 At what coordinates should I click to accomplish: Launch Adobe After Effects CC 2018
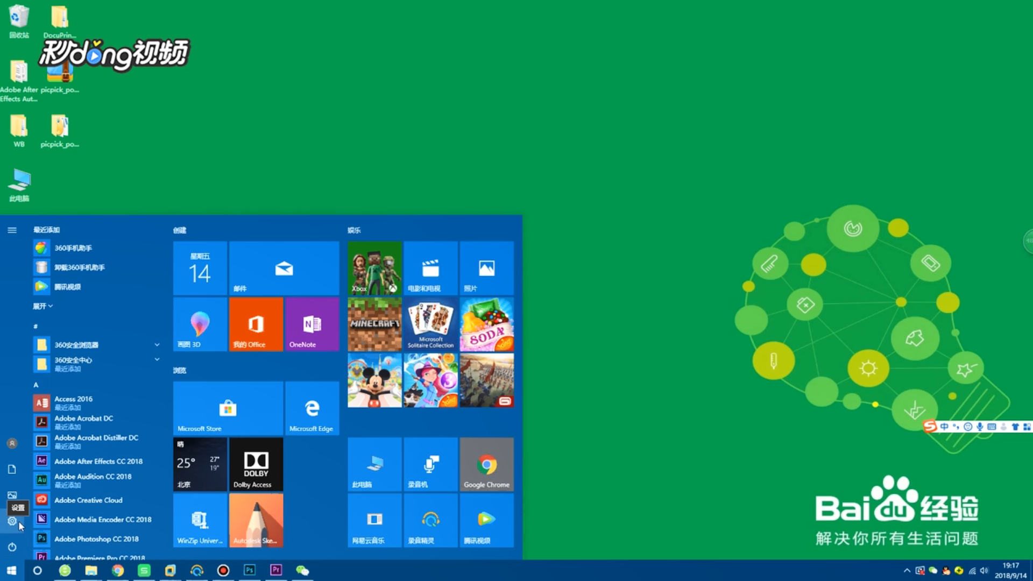pyautogui.click(x=97, y=461)
